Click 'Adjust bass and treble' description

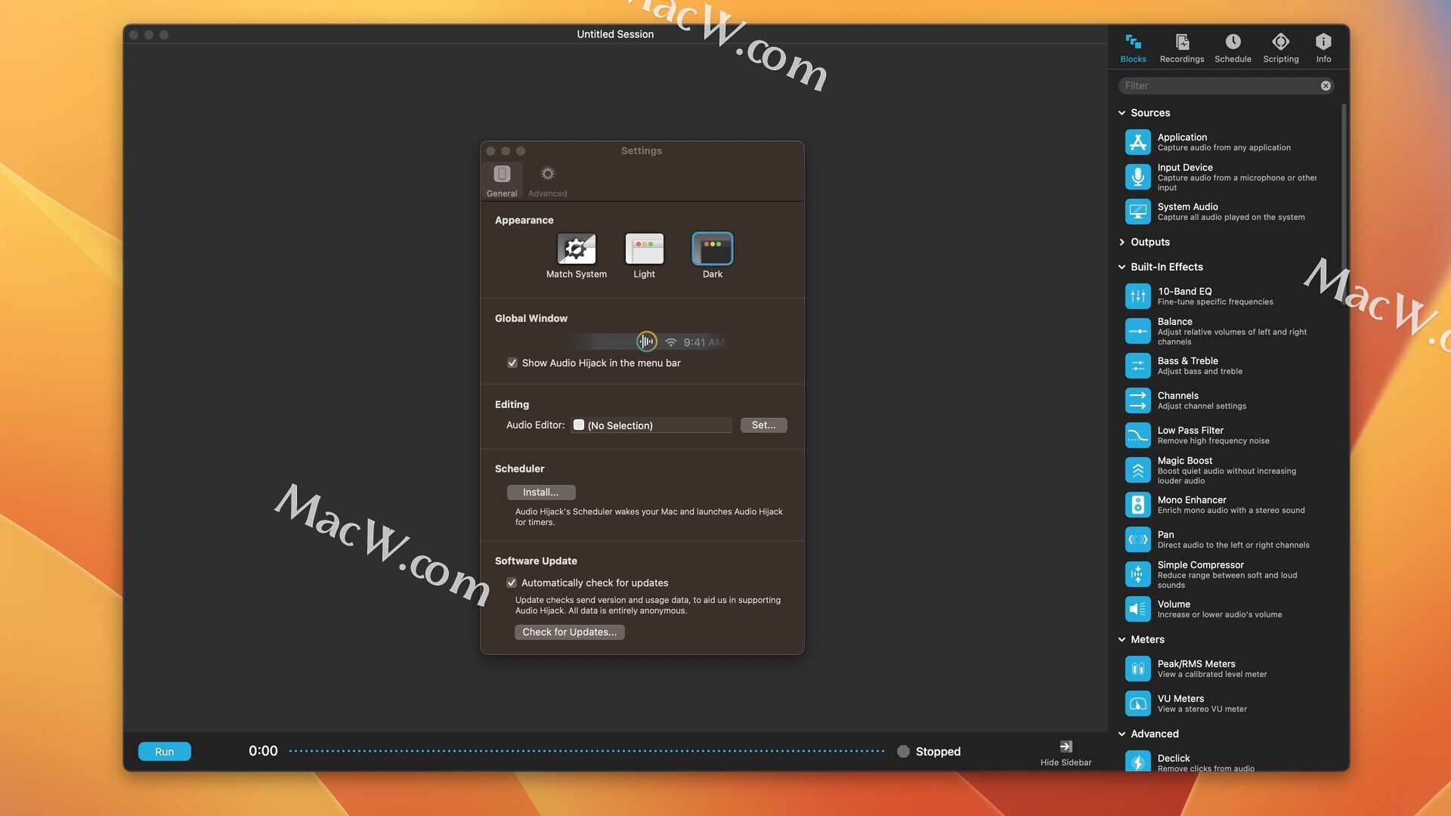[x=1199, y=372]
